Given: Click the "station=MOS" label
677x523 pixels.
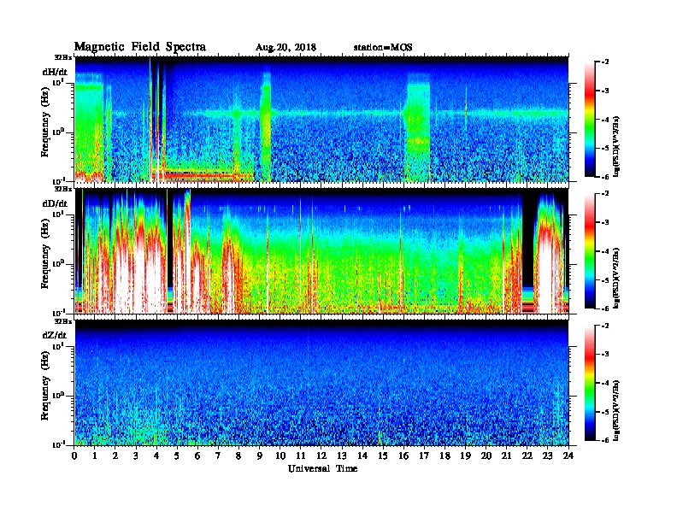Looking at the screenshot, I should point(383,48).
